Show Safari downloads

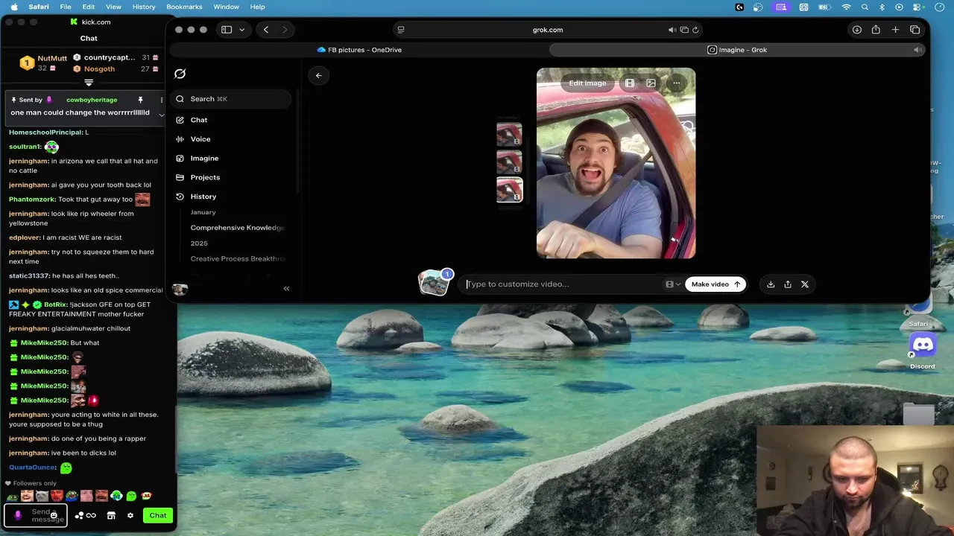[x=857, y=30]
